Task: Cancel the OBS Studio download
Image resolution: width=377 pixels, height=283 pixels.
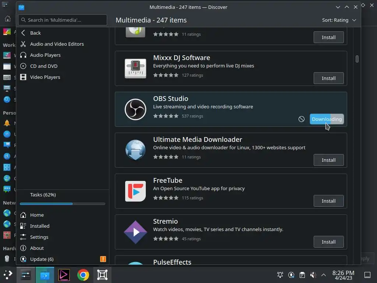Action: pyautogui.click(x=301, y=119)
